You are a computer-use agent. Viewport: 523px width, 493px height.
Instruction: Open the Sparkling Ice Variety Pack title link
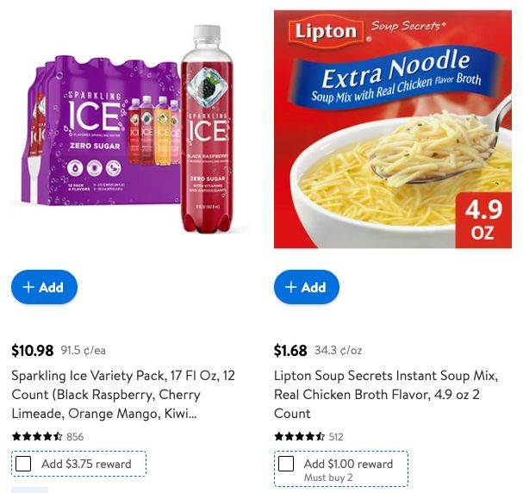click(x=123, y=395)
